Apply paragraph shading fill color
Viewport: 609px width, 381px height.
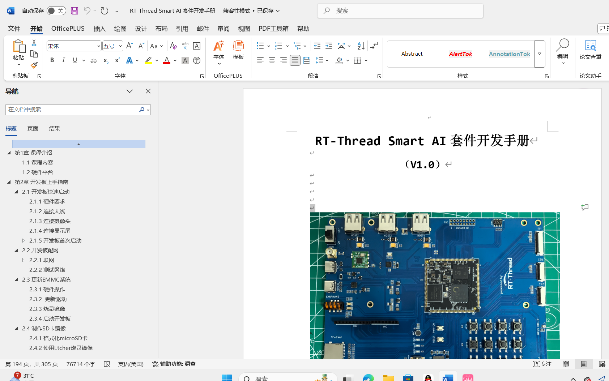(x=339, y=60)
